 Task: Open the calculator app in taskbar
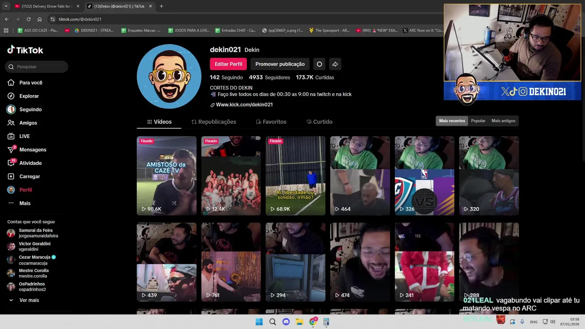(326, 322)
